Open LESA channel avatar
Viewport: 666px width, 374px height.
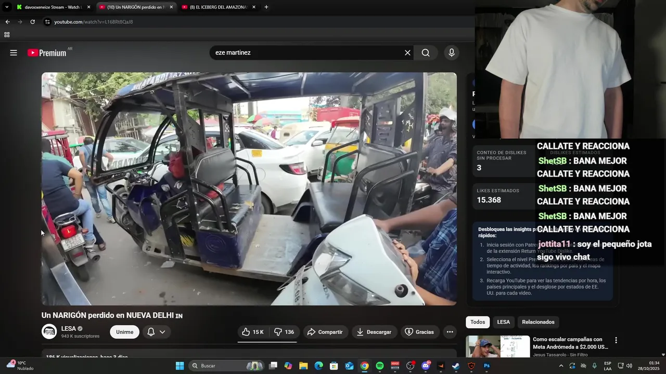49,331
